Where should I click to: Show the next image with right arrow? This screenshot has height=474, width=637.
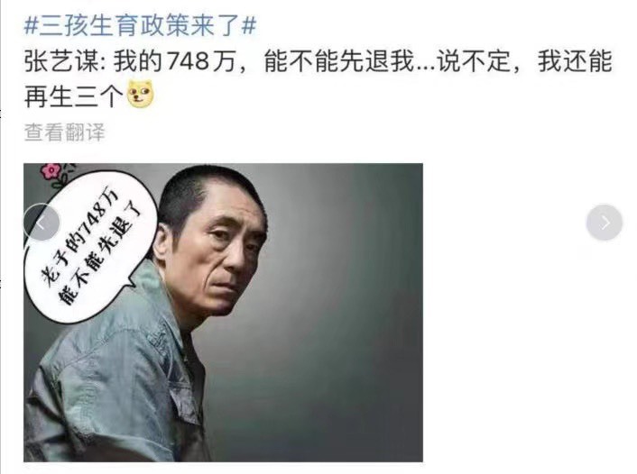pos(605,223)
